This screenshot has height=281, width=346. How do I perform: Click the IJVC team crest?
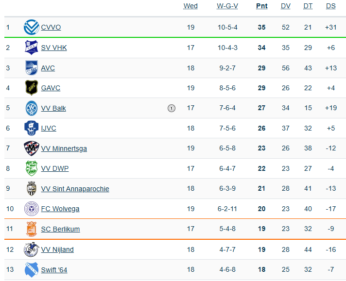(x=32, y=128)
